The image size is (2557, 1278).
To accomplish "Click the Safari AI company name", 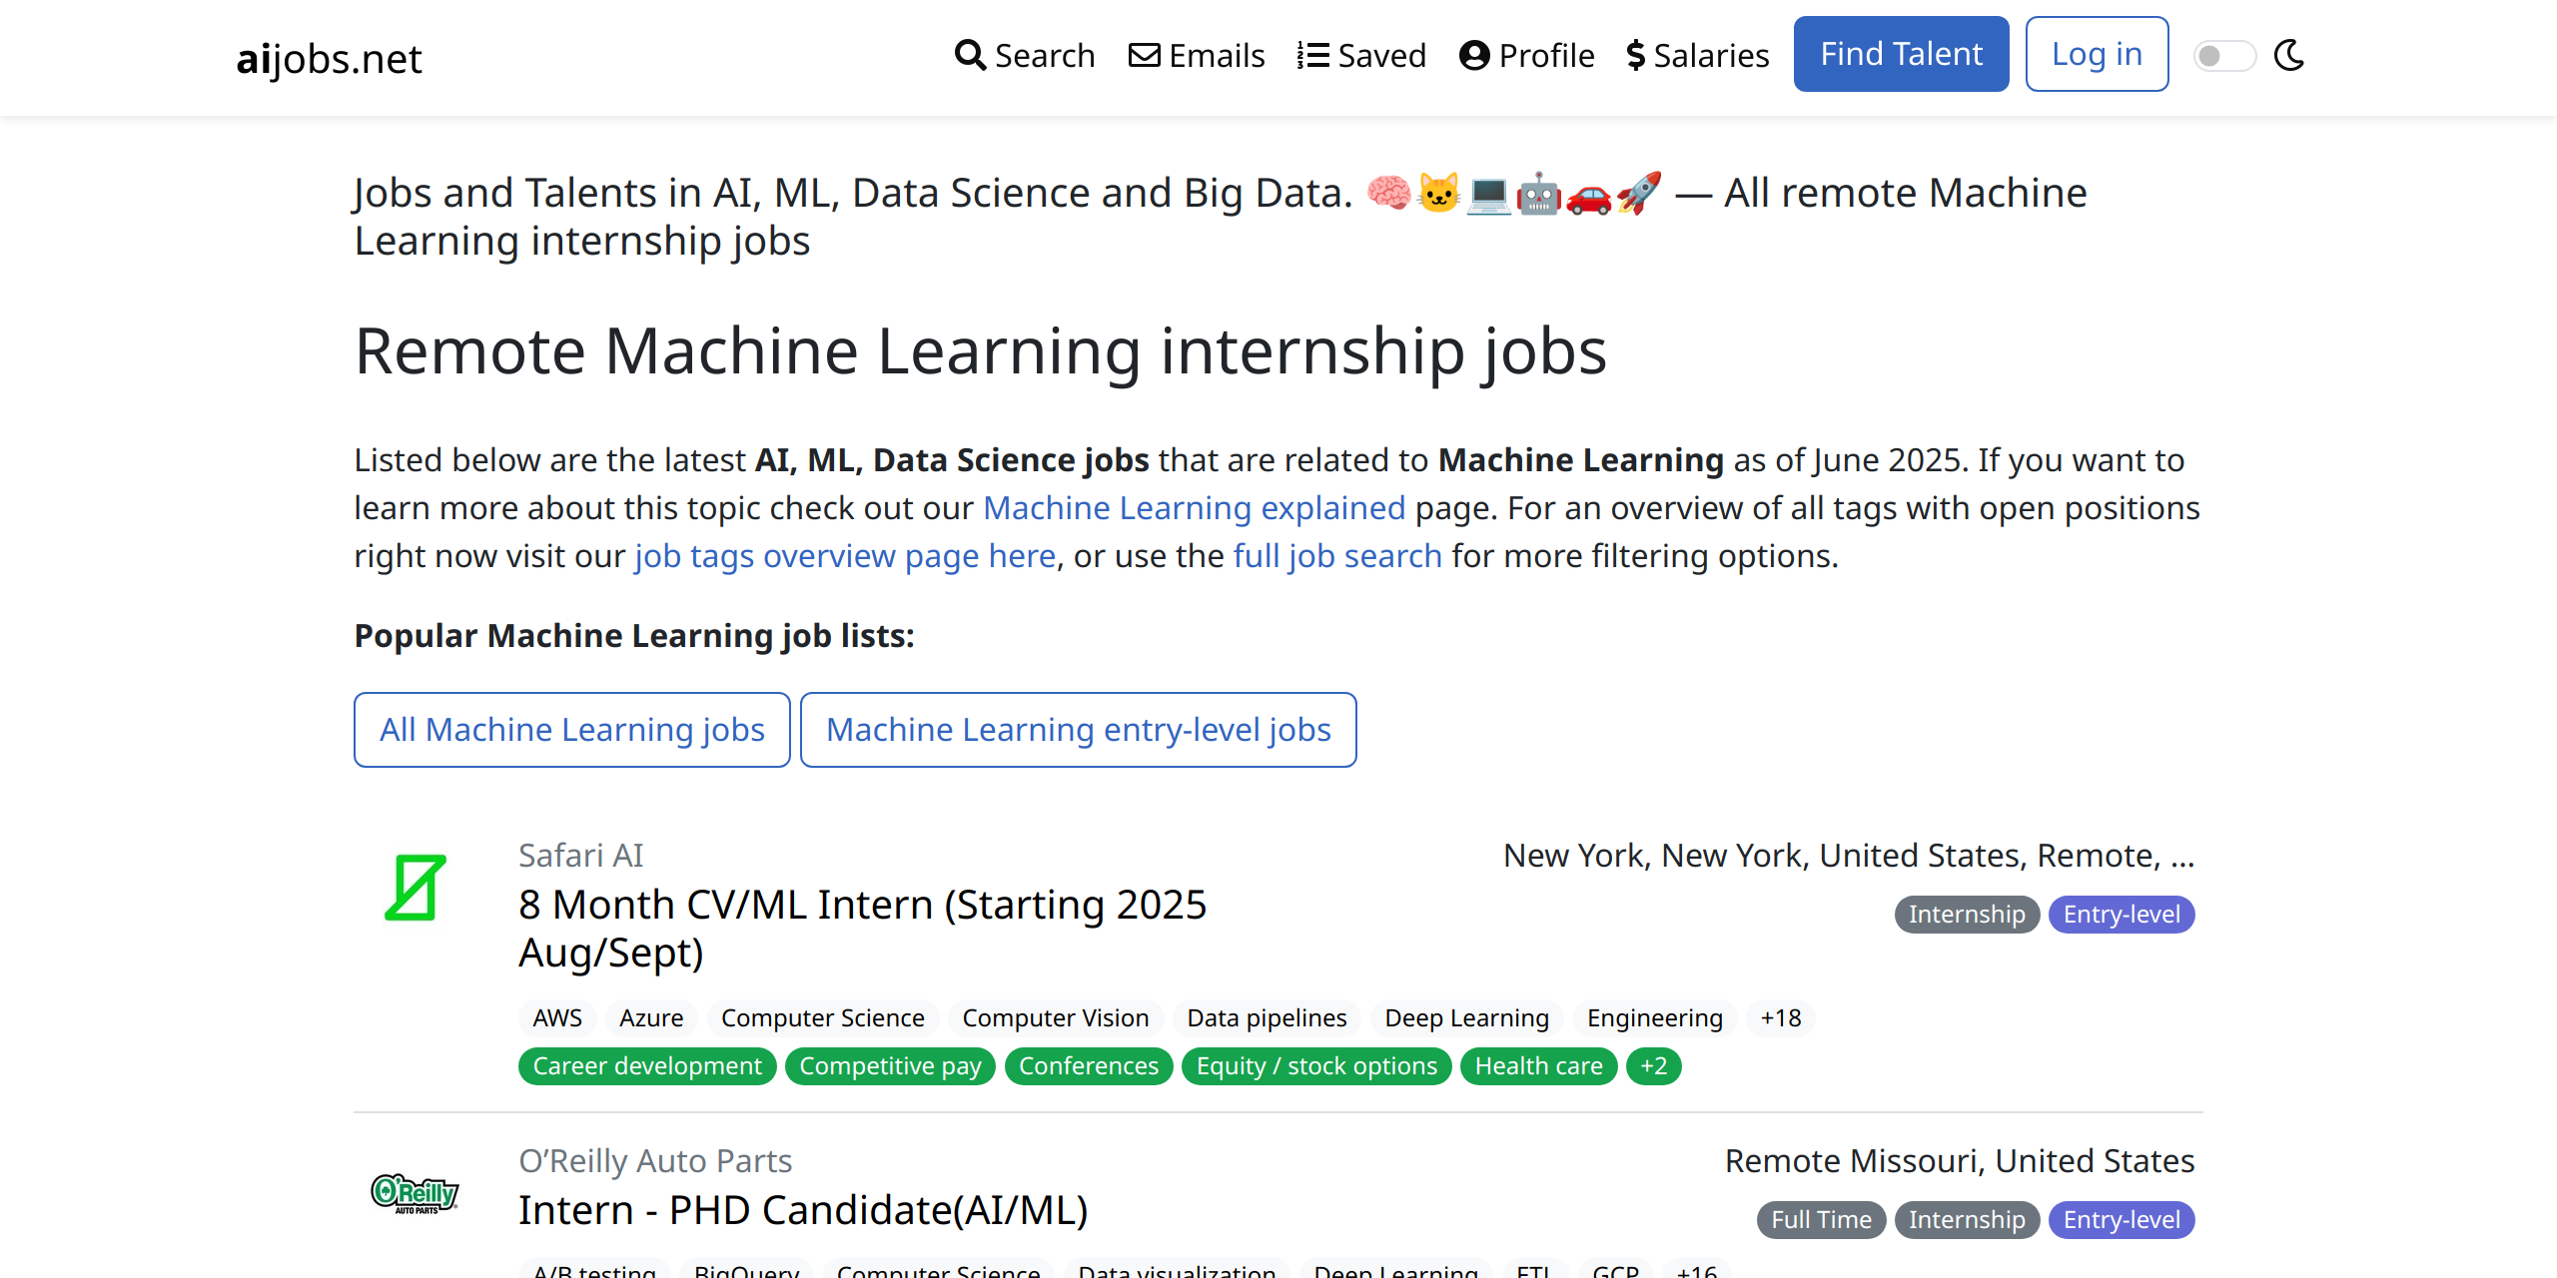I will coord(580,856).
